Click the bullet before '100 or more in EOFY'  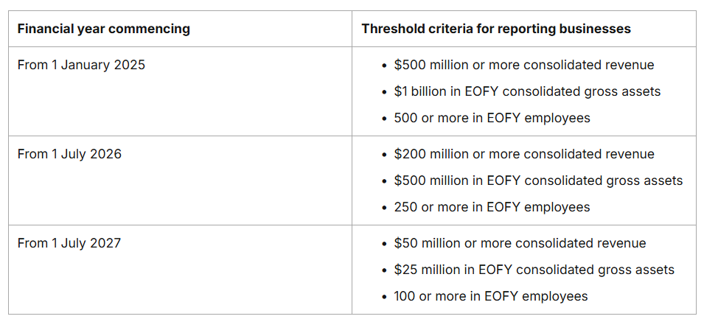click(x=384, y=297)
